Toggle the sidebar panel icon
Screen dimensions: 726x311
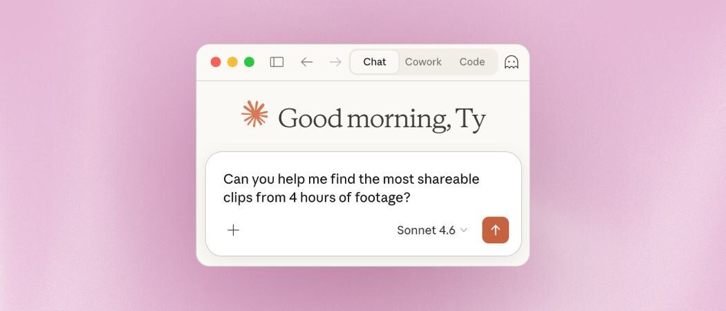click(277, 62)
